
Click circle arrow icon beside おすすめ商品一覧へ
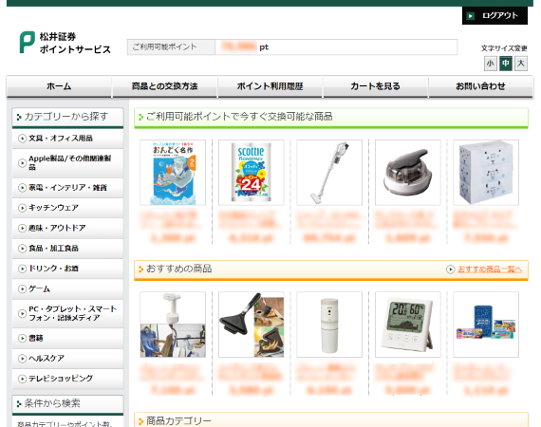click(x=450, y=269)
